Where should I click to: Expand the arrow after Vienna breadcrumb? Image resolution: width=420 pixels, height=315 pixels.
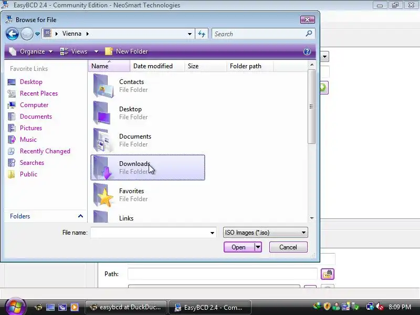click(88, 34)
